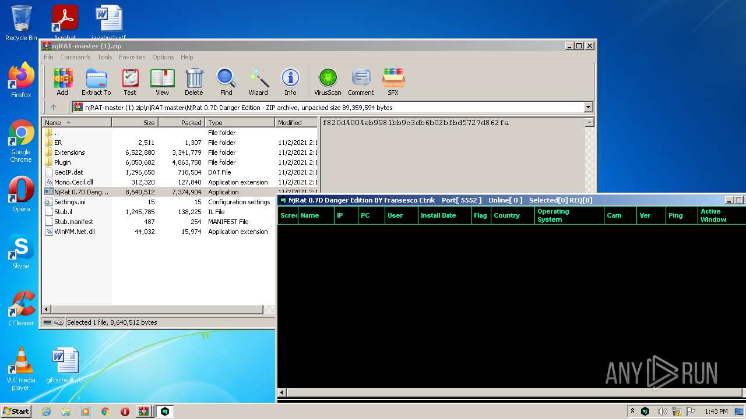Open Opera desktop shortcut
The width and height of the screenshot is (746, 419).
pyautogui.click(x=21, y=194)
